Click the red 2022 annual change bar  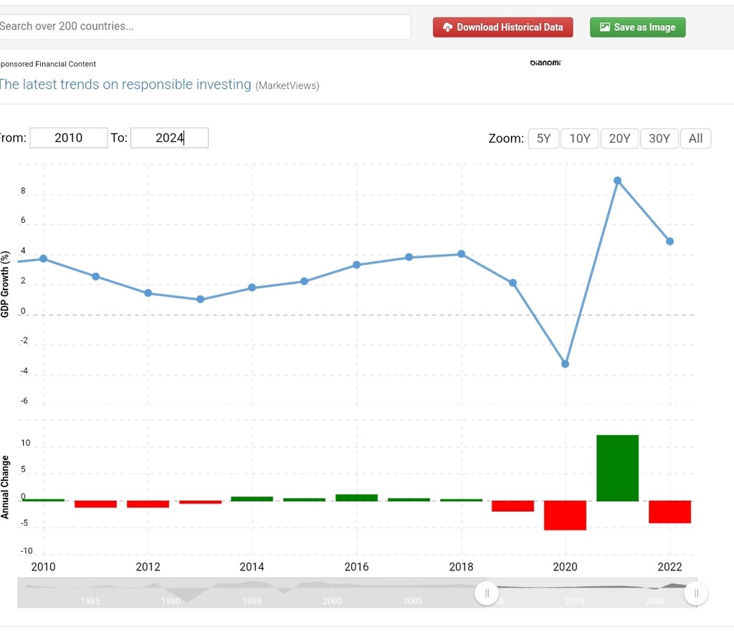coord(670,512)
